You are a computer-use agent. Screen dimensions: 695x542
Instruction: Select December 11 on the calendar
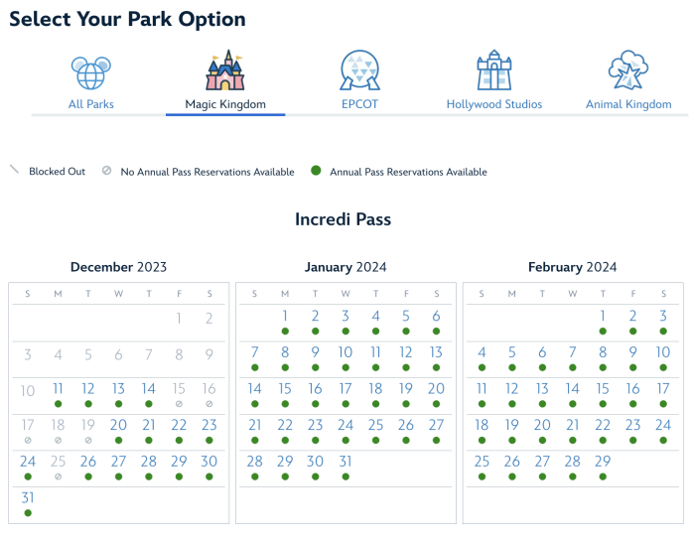click(58, 389)
